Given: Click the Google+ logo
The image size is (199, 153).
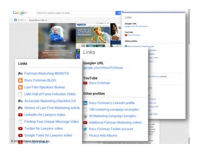Looking at the screenshot, I should click(20, 13).
